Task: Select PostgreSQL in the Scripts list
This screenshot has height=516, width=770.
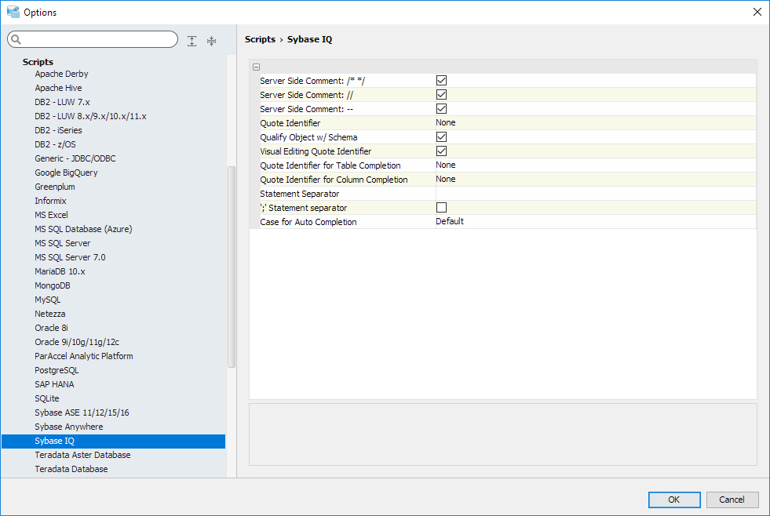Action: 57,370
